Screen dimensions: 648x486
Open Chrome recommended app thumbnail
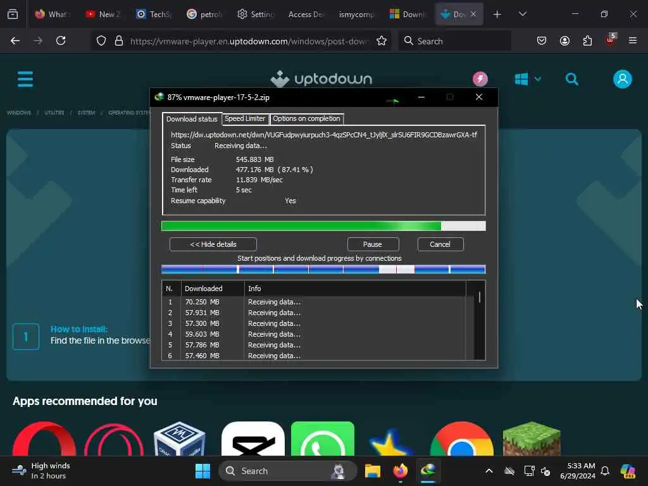coord(461,439)
